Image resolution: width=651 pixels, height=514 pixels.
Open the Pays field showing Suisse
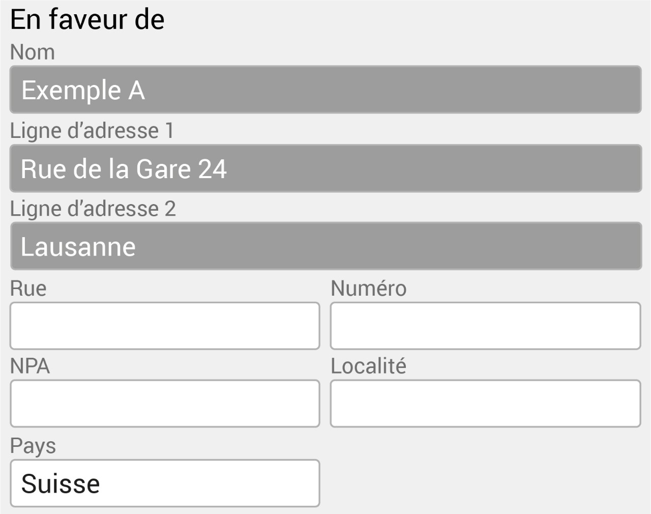click(x=165, y=483)
